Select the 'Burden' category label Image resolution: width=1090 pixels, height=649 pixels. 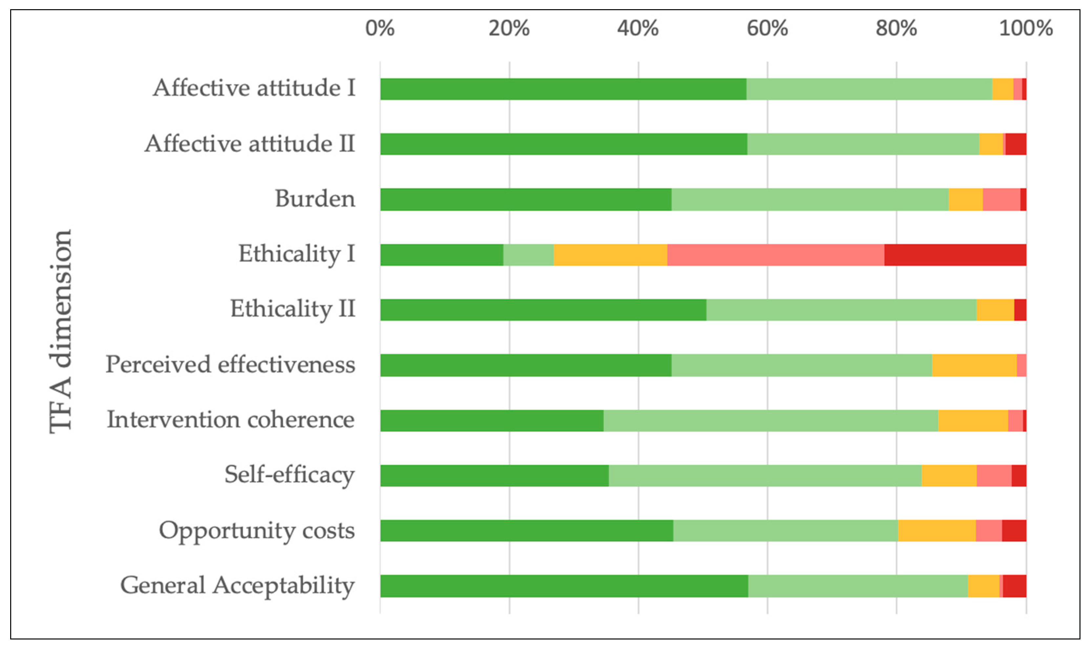[x=315, y=199]
